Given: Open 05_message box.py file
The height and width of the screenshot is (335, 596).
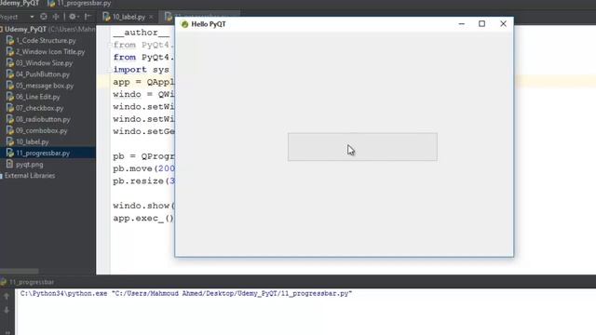Looking at the screenshot, I should point(45,86).
